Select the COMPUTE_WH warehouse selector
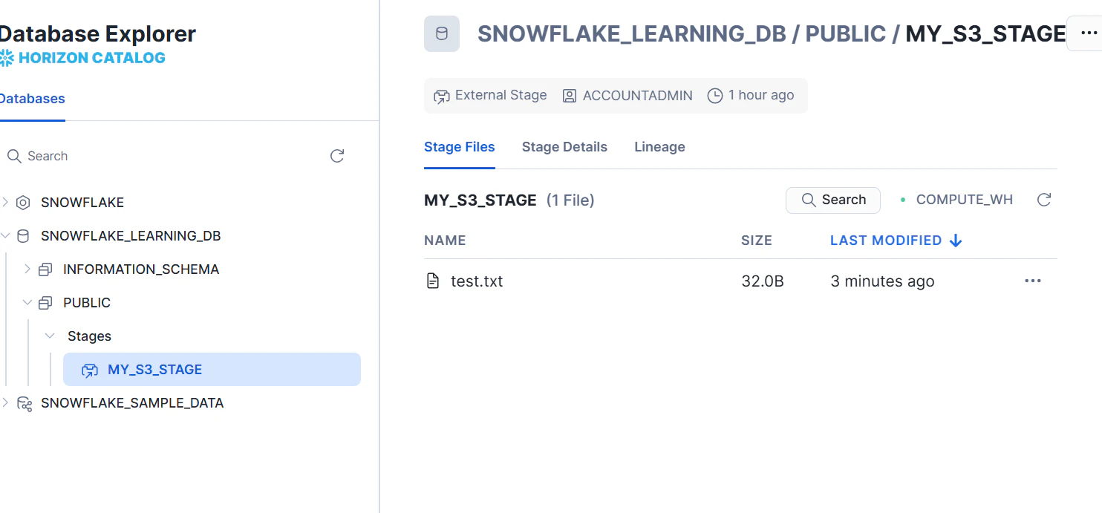 (x=956, y=200)
